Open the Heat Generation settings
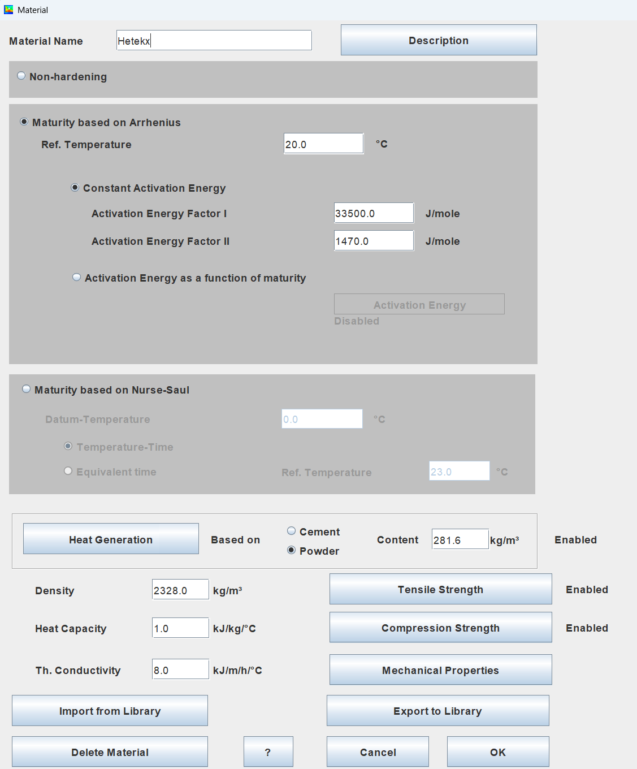The width and height of the screenshot is (637, 769). click(111, 539)
